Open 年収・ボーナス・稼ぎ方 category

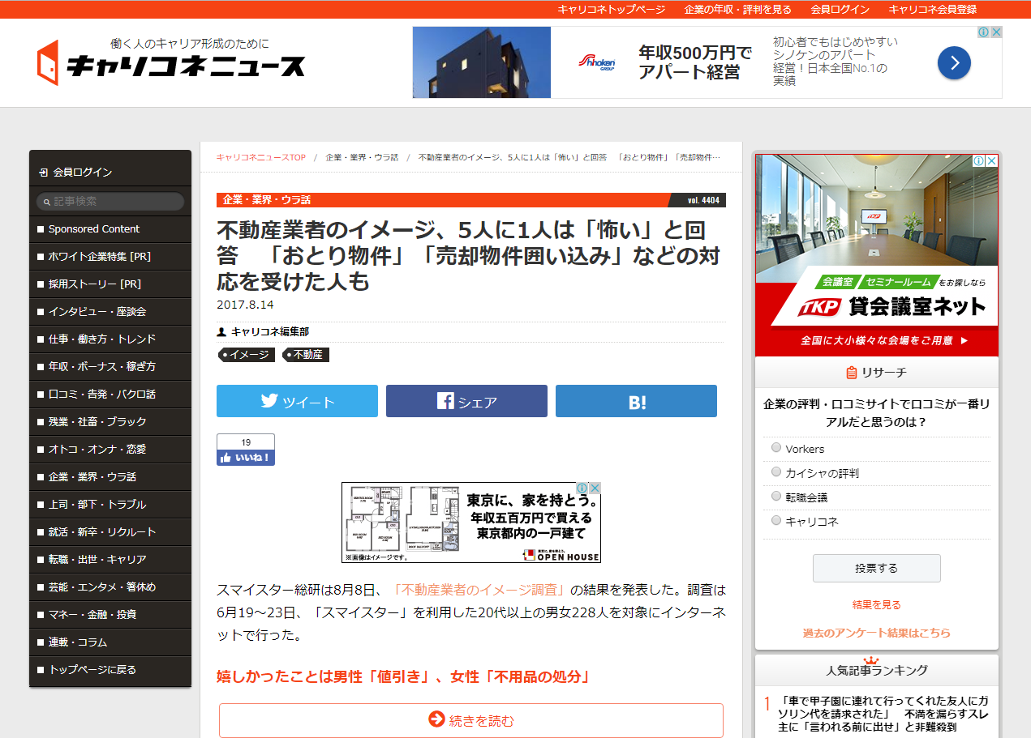tap(110, 367)
